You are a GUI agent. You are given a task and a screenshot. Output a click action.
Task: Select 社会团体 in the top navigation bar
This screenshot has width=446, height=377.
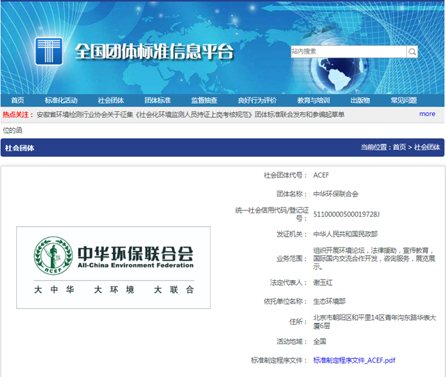pos(111,100)
